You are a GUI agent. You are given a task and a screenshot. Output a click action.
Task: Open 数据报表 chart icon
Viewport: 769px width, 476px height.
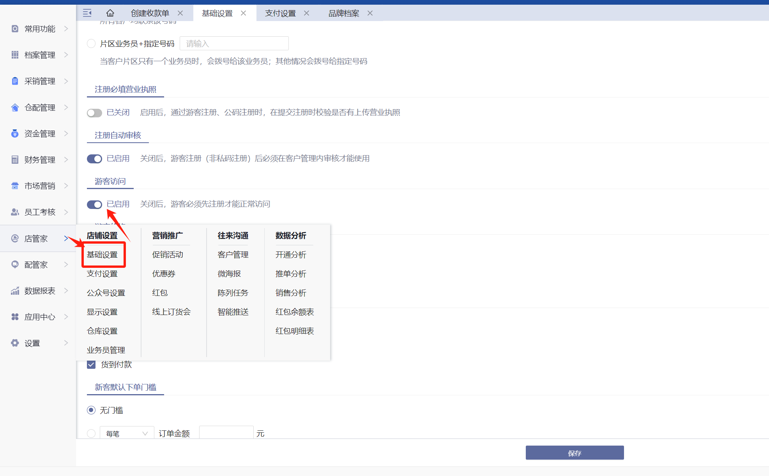click(x=15, y=291)
